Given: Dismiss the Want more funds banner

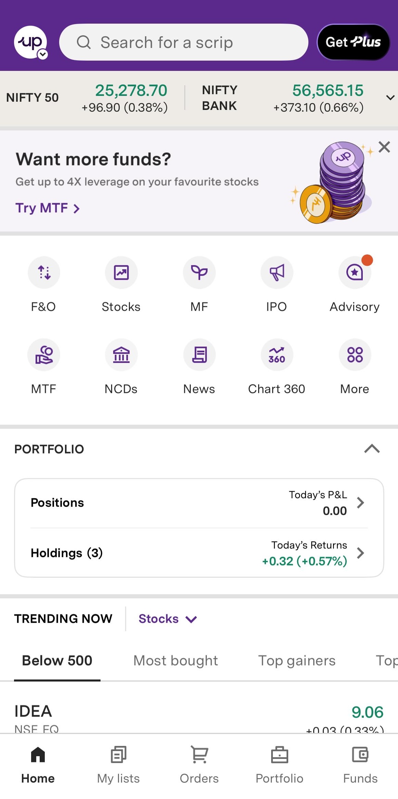Looking at the screenshot, I should 384,147.
